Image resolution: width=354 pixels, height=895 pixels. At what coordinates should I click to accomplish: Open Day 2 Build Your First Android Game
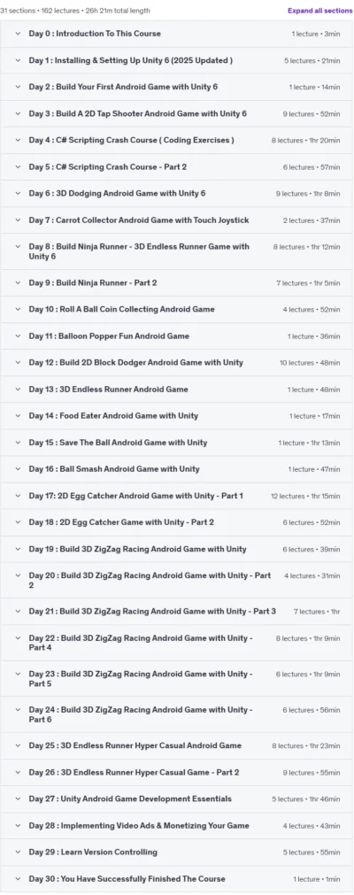[176, 88]
